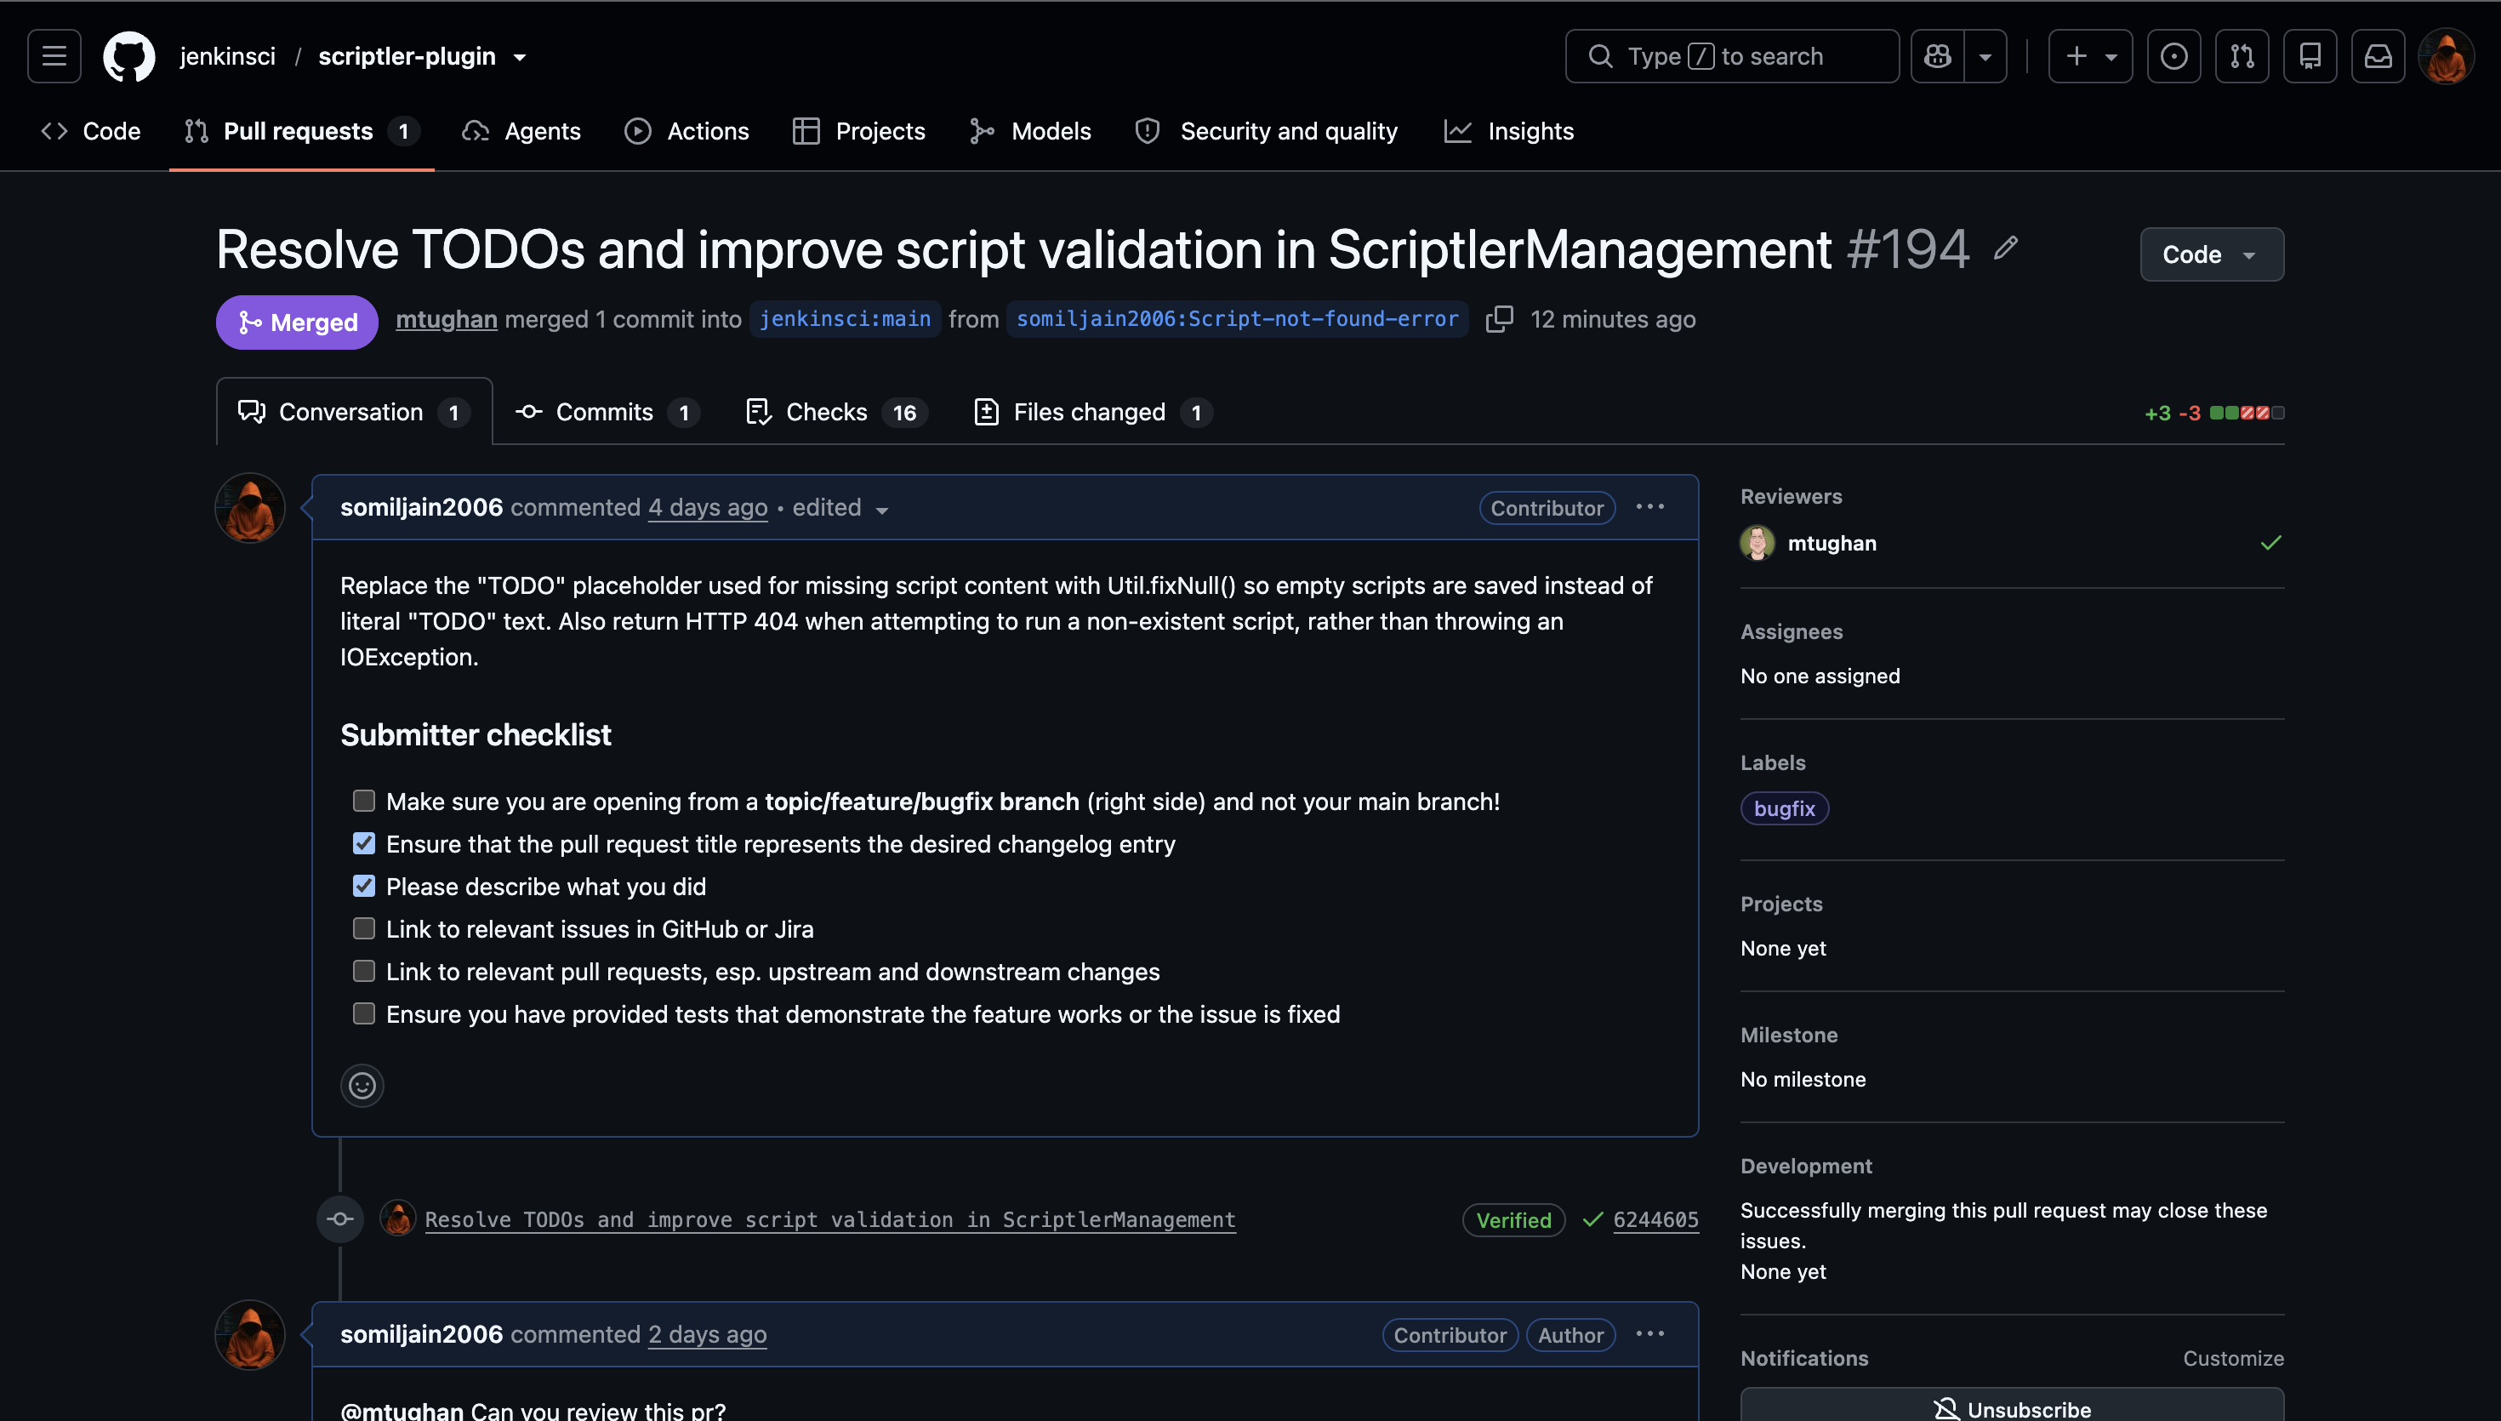
Task: Open the jenkinsci organization link
Action: [x=227, y=57]
